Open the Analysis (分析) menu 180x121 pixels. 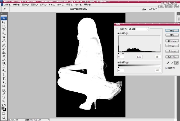(61, 5)
